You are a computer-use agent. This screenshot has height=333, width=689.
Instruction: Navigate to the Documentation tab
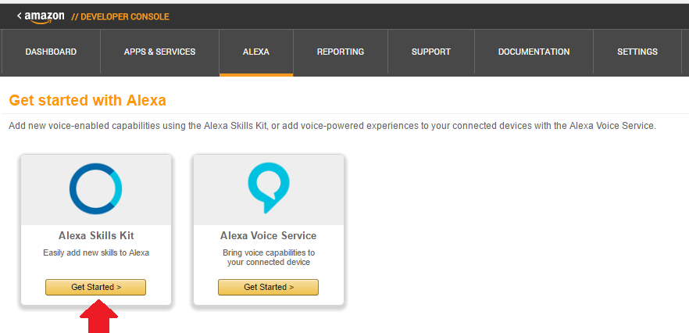[534, 52]
